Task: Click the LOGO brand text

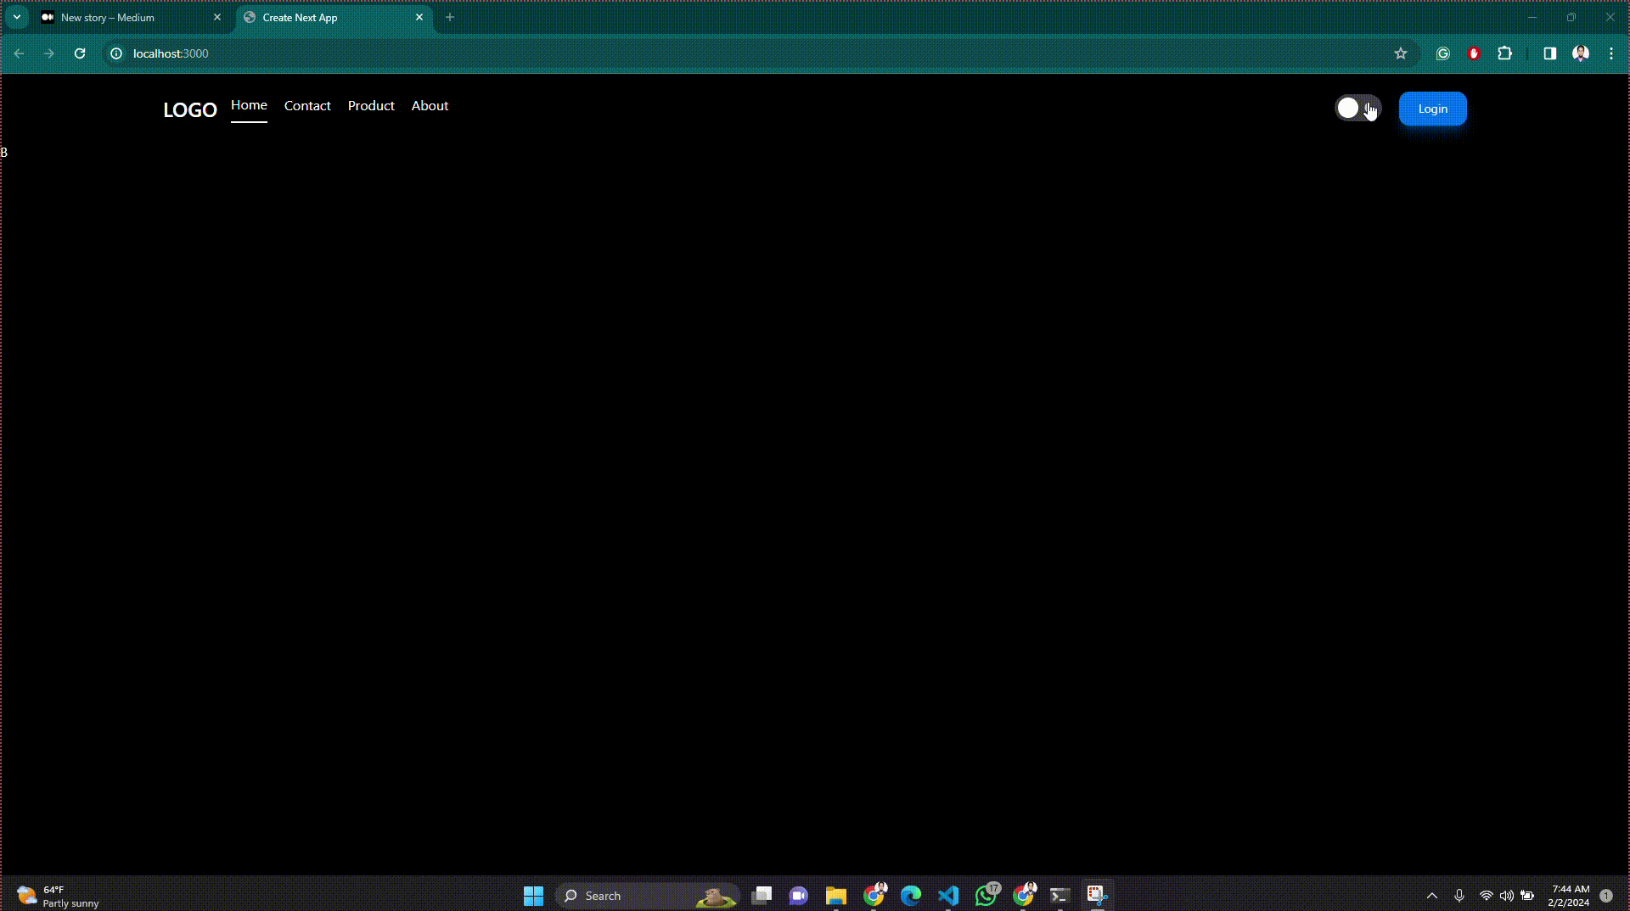Action: click(x=189, y=110)
